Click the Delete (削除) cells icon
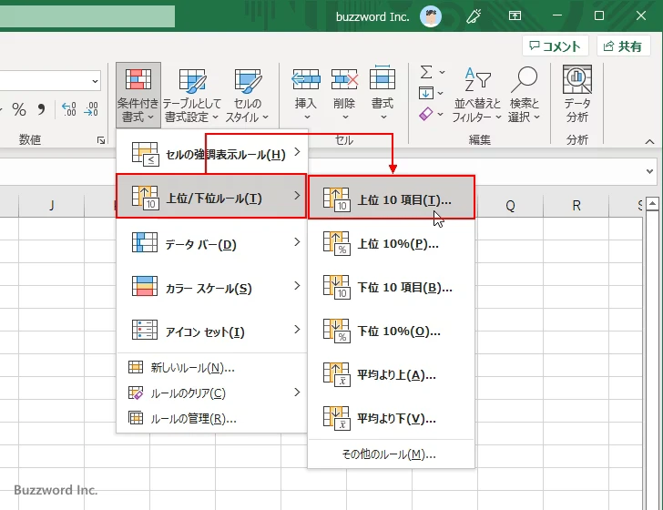This screenshot has width=663, height=510. click(344, 79)
